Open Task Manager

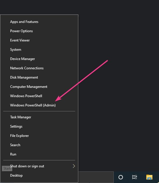pos(39,117)
